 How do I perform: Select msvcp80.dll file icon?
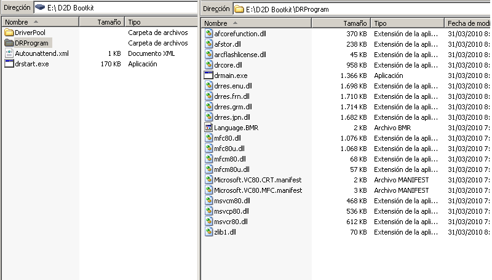tap(208, 211)
